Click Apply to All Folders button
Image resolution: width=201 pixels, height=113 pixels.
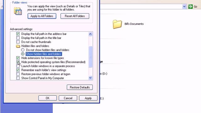click(42, 16)
